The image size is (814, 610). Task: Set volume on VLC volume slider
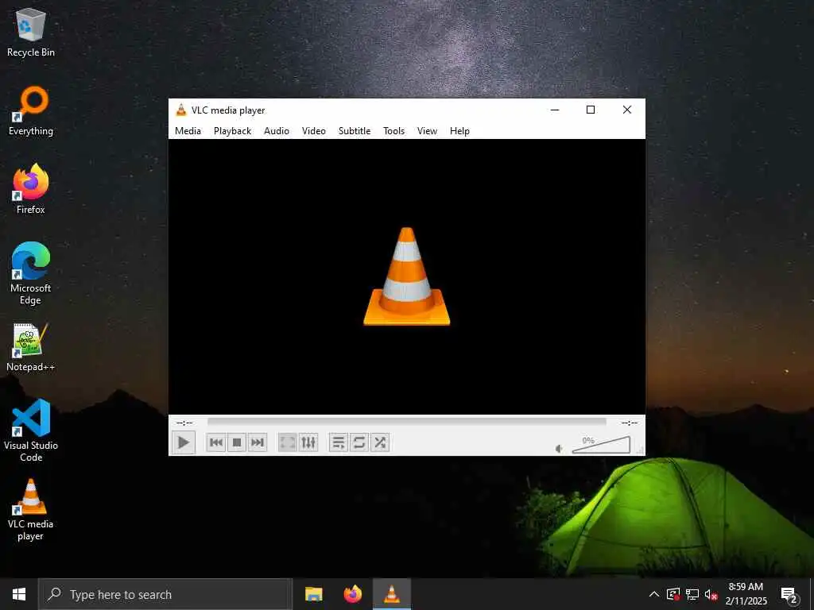click(x=601, y=445)
